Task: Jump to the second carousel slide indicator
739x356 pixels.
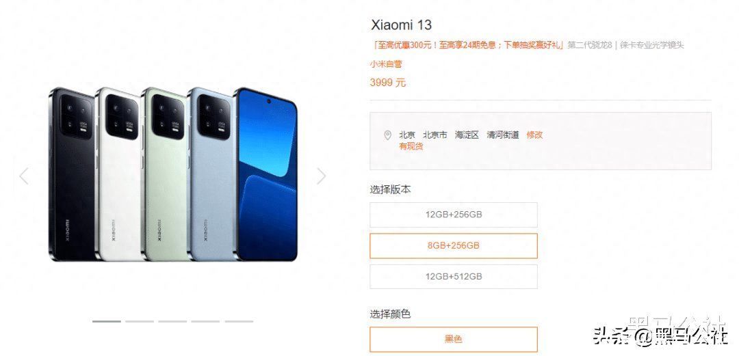Action: (140, 322)
